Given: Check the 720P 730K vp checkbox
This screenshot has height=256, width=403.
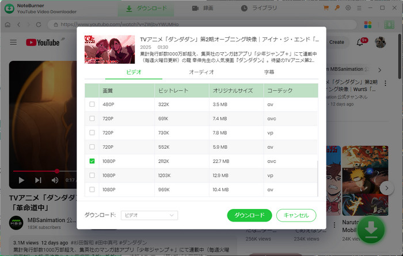Looking at the screenshot, I should coord(92,133).
